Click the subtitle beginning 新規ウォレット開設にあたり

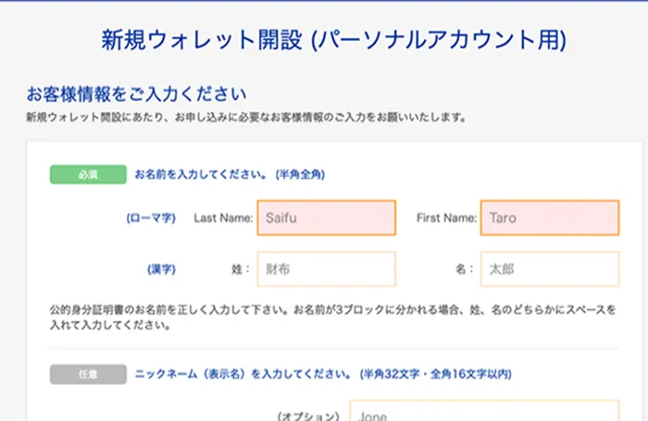pyautogui.click(x=246, y=118)
